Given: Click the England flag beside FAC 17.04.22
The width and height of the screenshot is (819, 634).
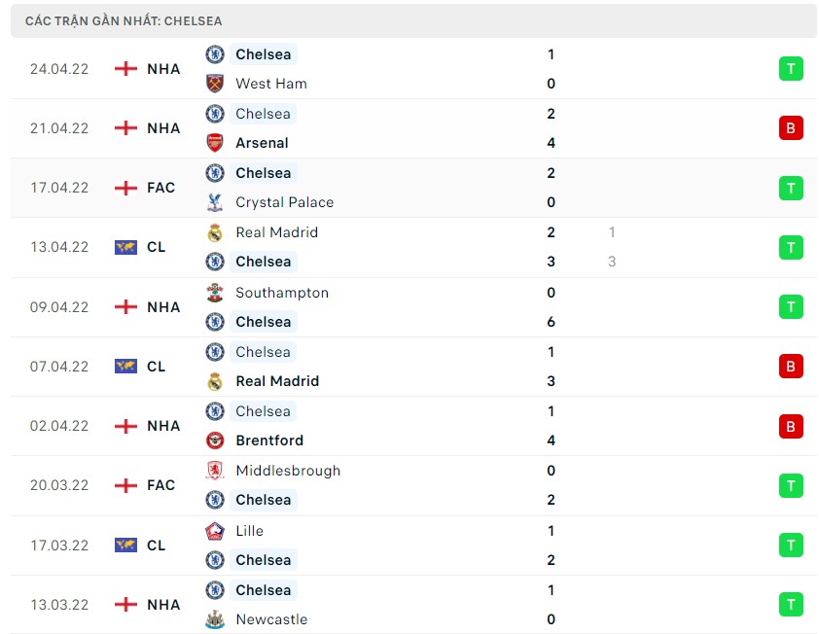Looking at the screenshot, I should [125, 188].
